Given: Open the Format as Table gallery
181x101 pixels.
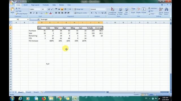Looking at the screenshot, I should (x=120, y=11).
